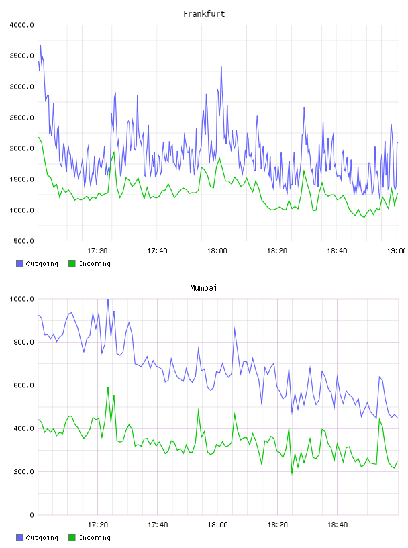Image resolution: width=408 pixels, height=548 pixels.
Task: Click the 1500.0 axis label on Frankfurt
Action: 21,179
